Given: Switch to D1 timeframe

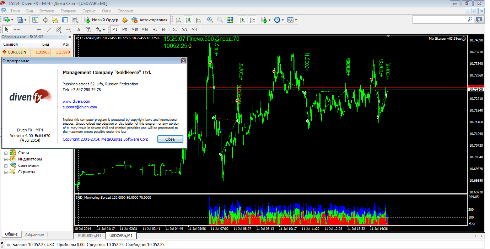Looking at the screenshot, I should pyautogui.click(x=174, y=29).
